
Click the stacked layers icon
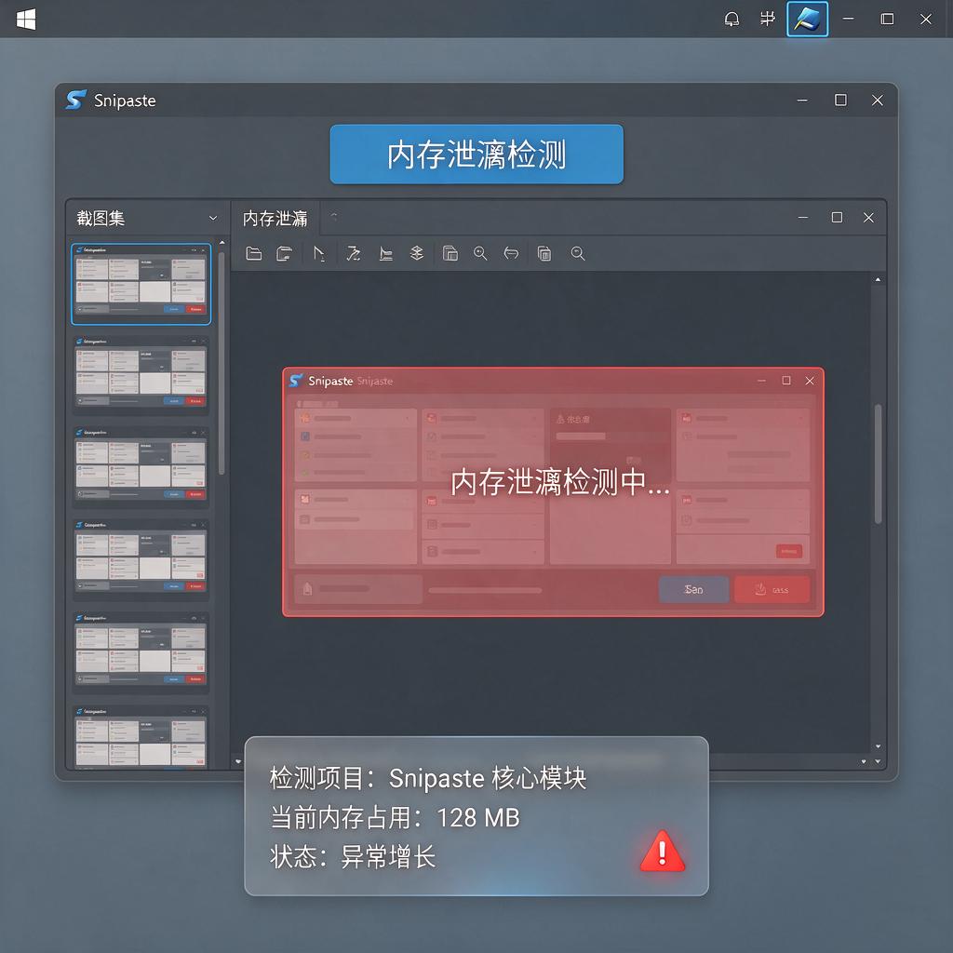[x=416, y=253]
